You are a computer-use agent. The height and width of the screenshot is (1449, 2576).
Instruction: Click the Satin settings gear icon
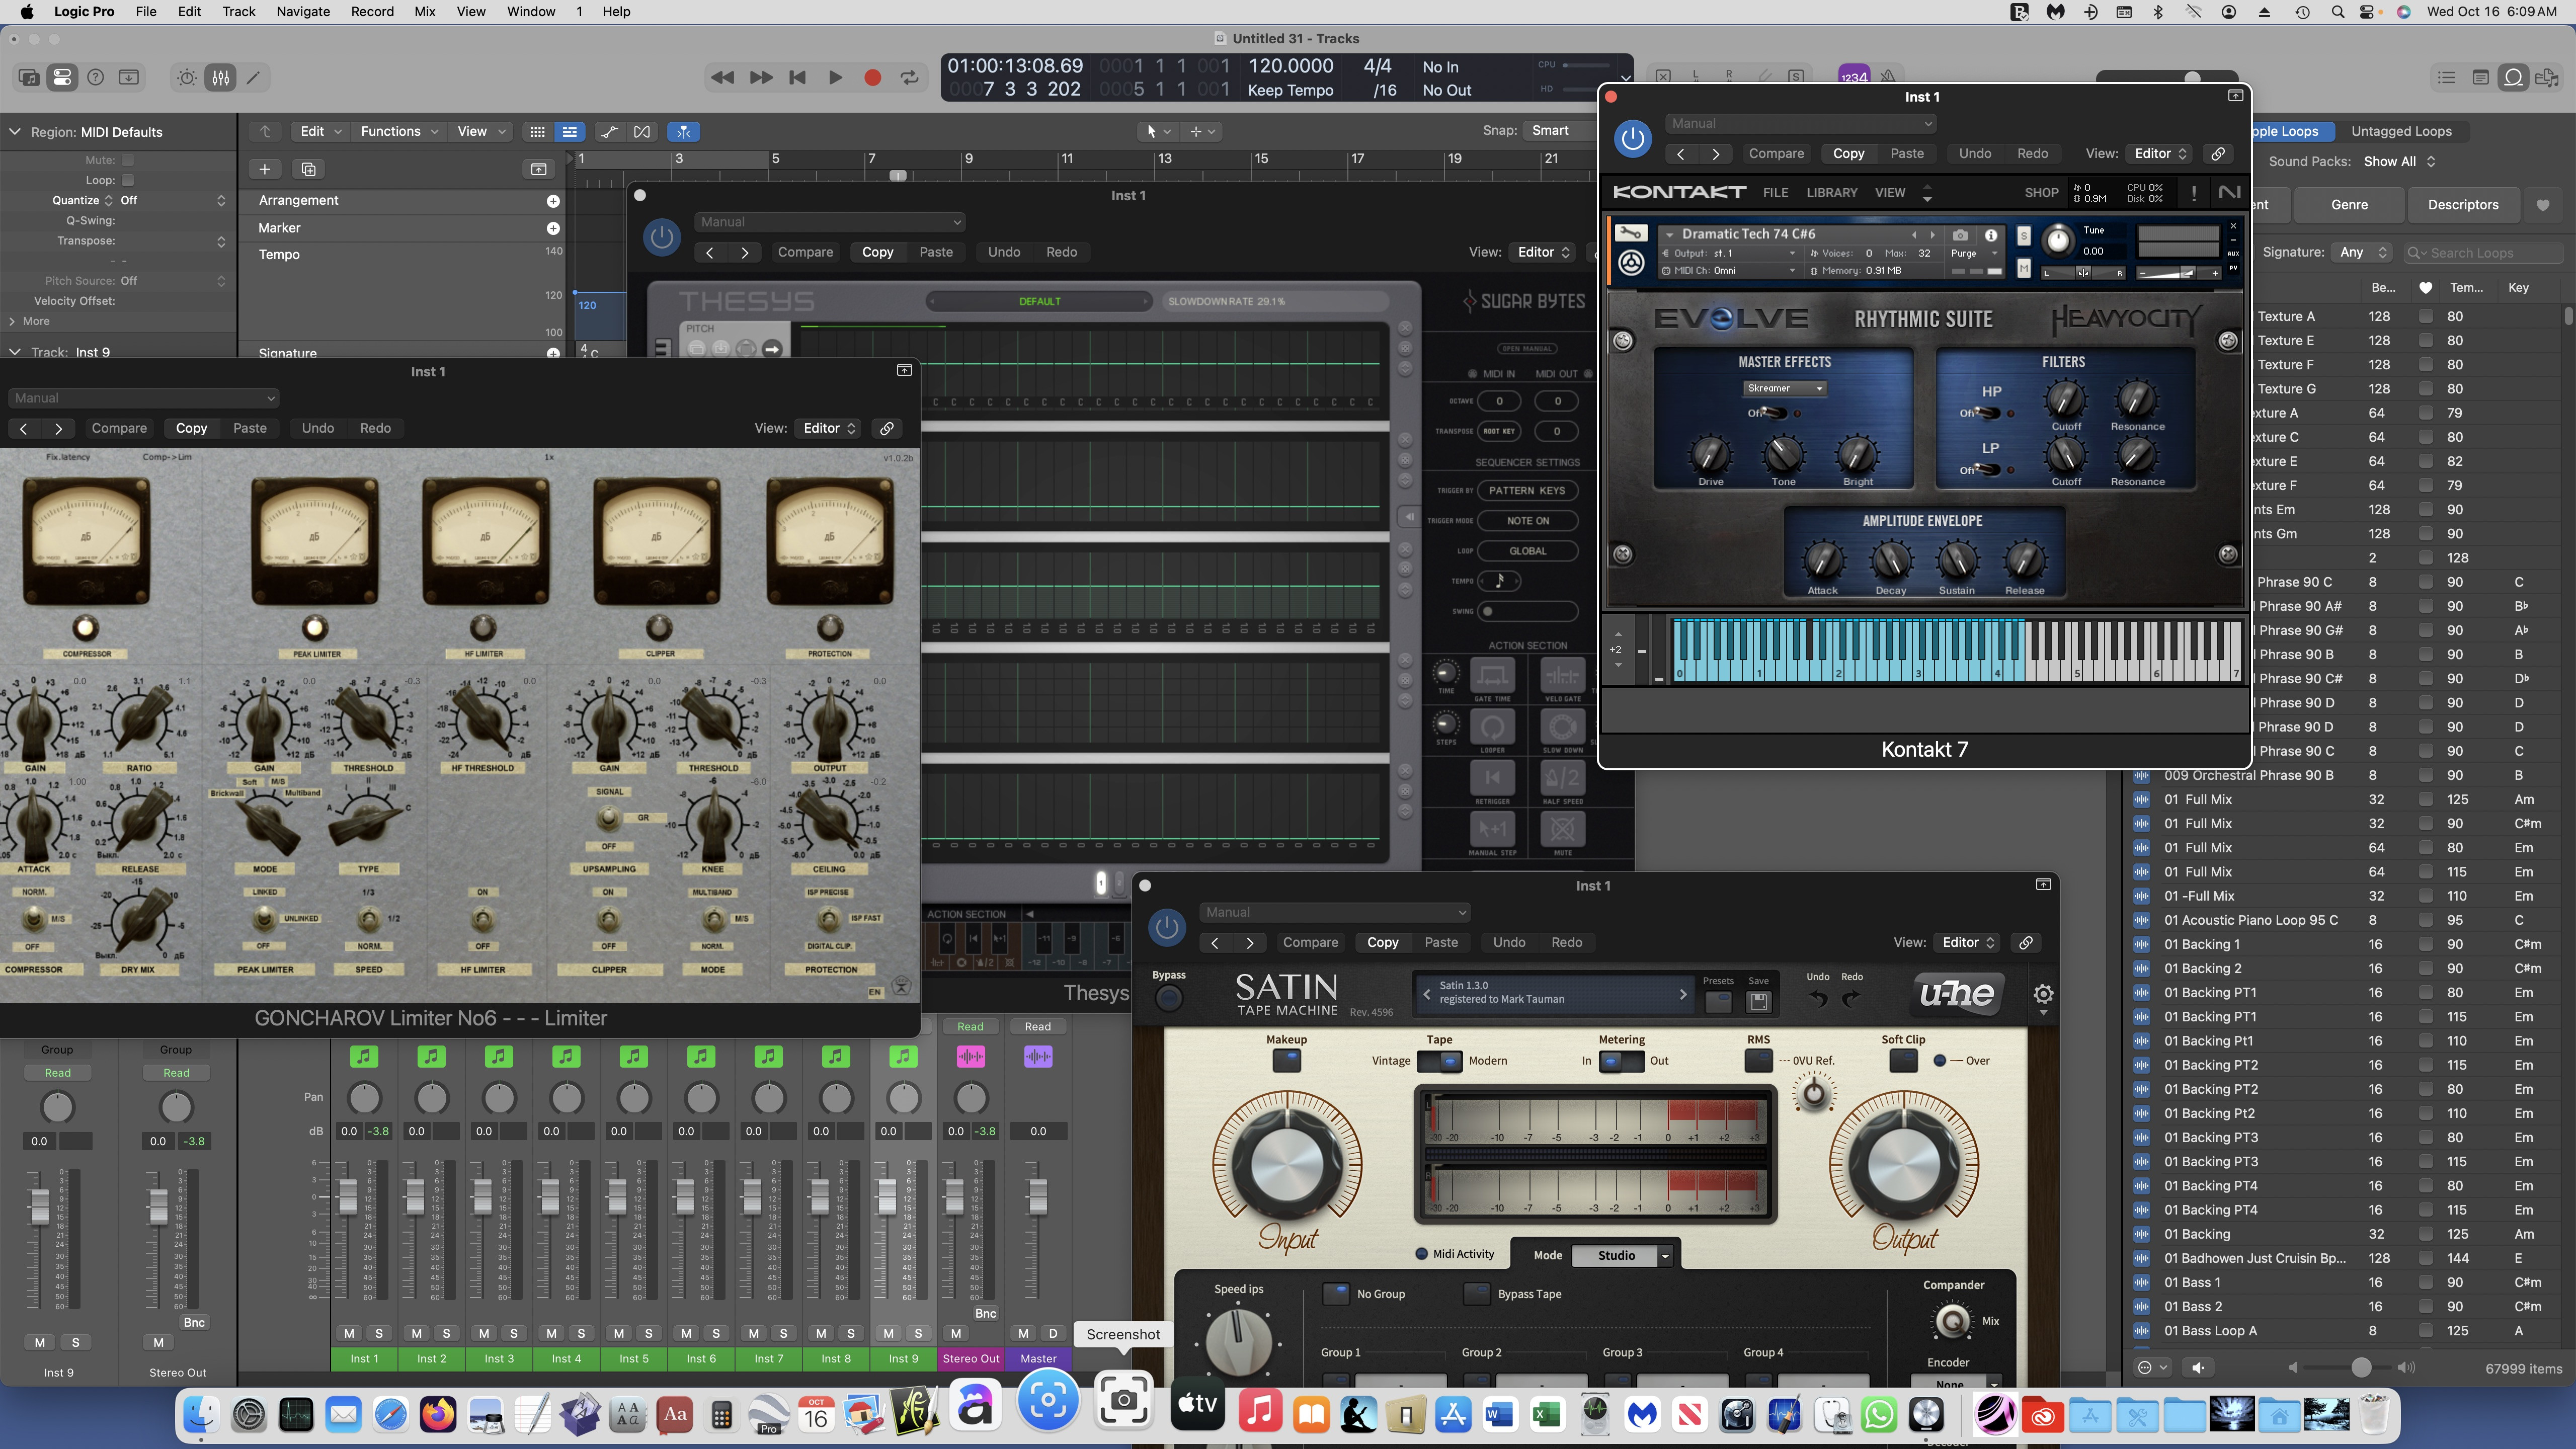click(2043, 993)
